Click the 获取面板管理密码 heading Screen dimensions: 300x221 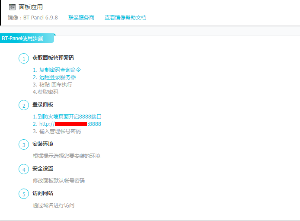53,58
